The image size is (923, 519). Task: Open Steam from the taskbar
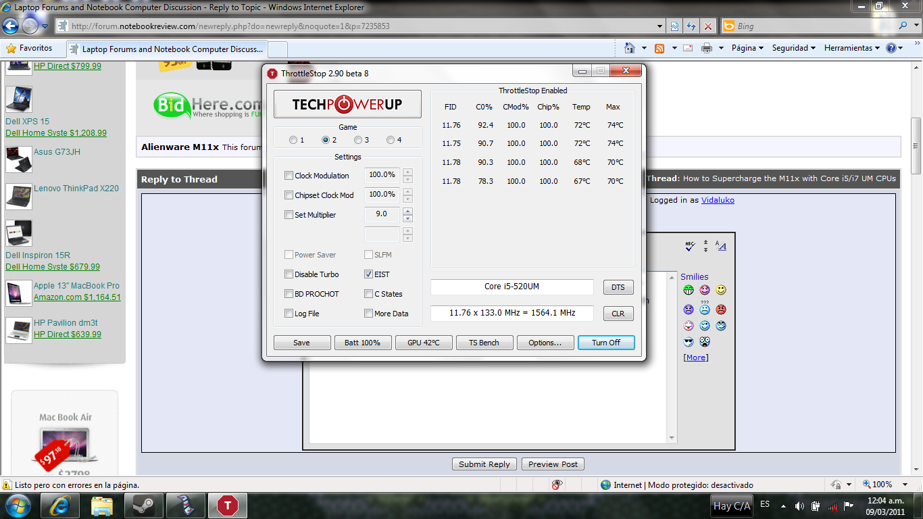[x=144, y=505]
